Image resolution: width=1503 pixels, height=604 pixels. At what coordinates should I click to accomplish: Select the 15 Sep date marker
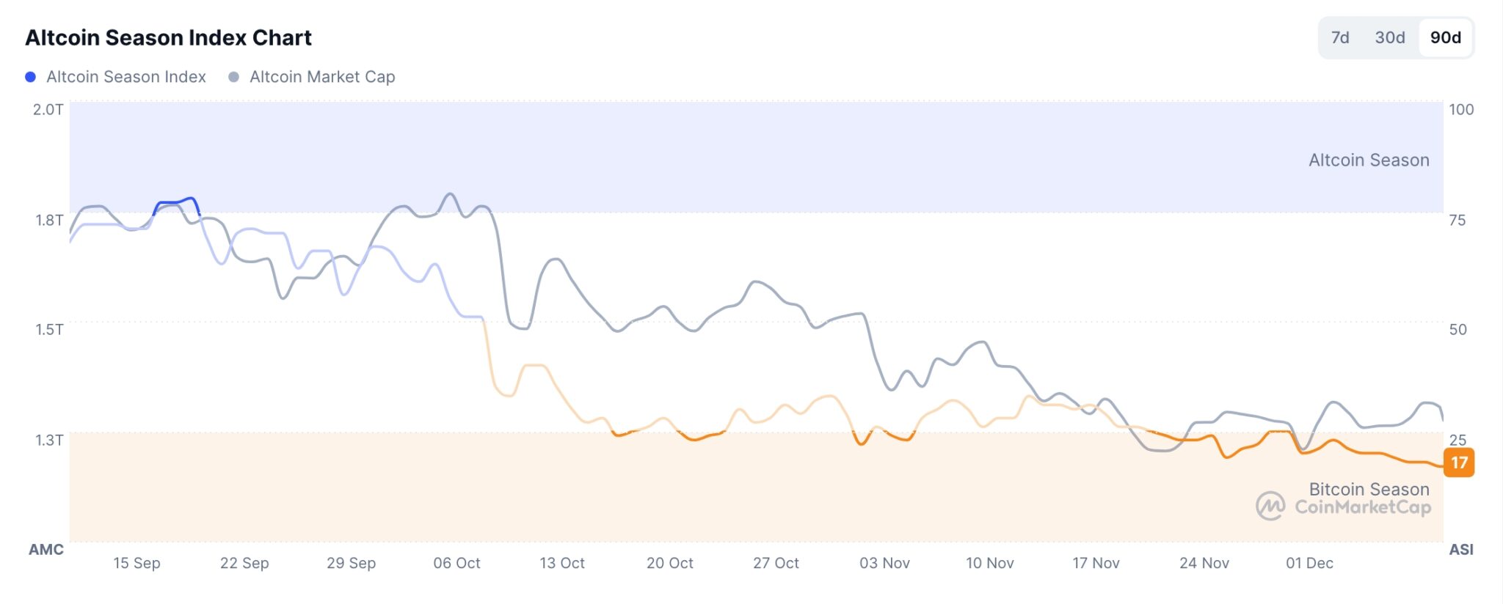tap(137, 563)
